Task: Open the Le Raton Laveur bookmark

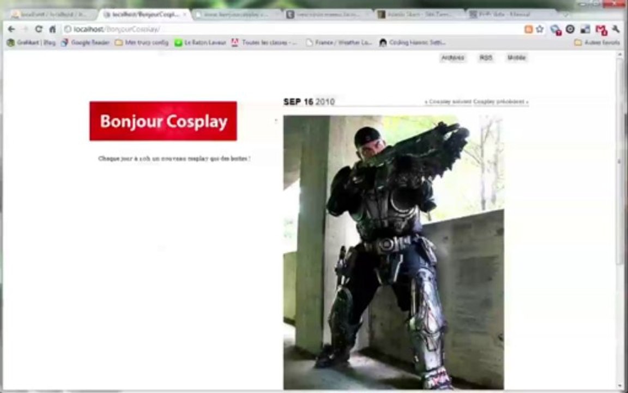Action: tap(200, 43)
